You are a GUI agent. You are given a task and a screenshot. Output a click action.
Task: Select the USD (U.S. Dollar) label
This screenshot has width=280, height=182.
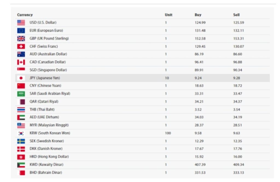43,22
